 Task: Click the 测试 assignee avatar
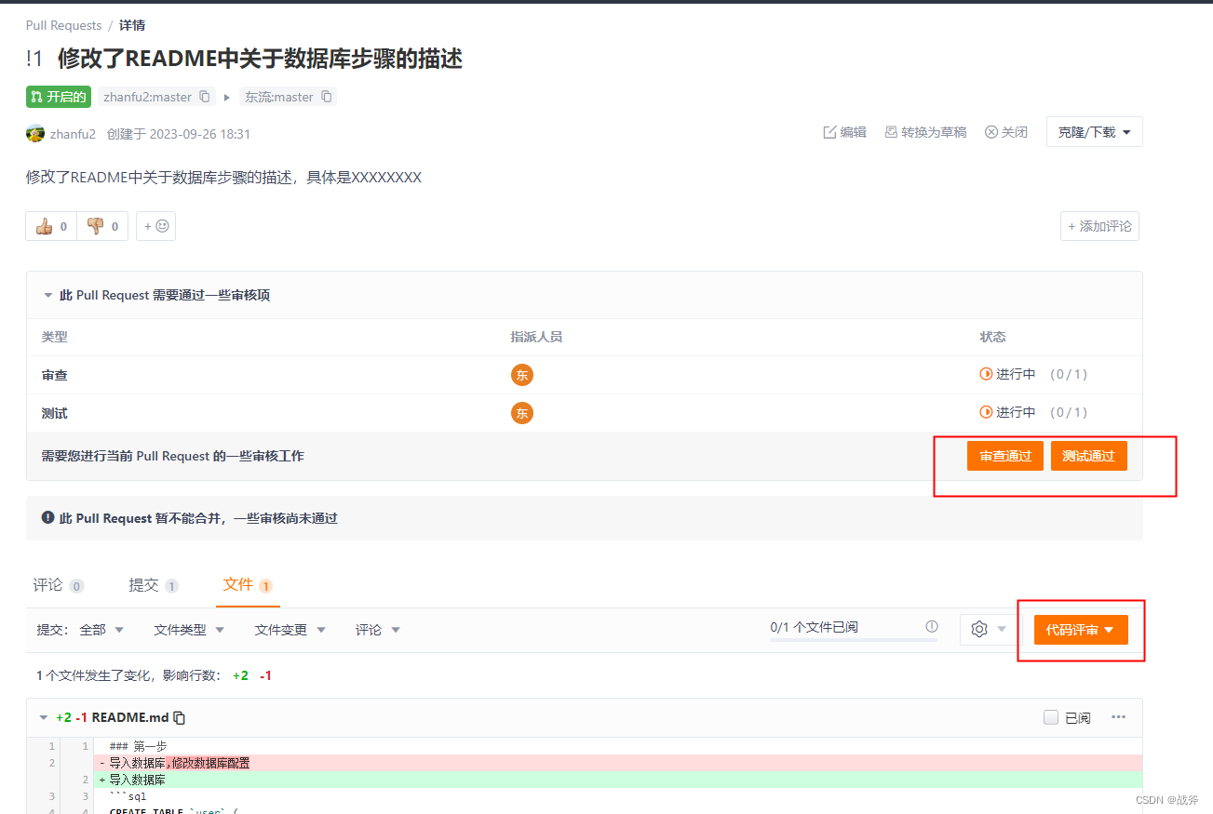pos(522,412)
